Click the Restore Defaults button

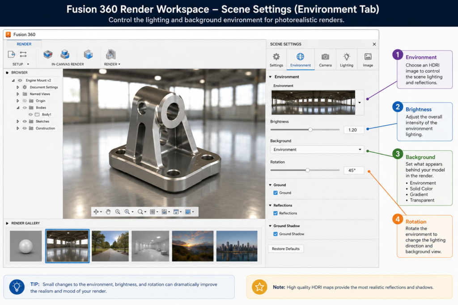pyautogui.click(x=286, y=249)
